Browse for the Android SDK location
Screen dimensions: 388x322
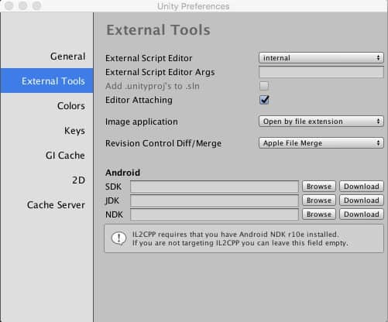[x=319, y=187]
